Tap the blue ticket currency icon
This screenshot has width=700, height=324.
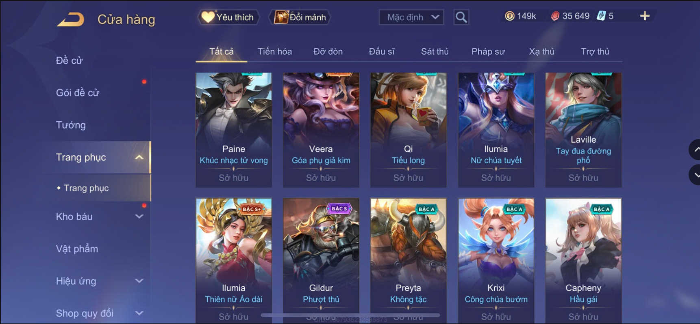click(601, 16)
